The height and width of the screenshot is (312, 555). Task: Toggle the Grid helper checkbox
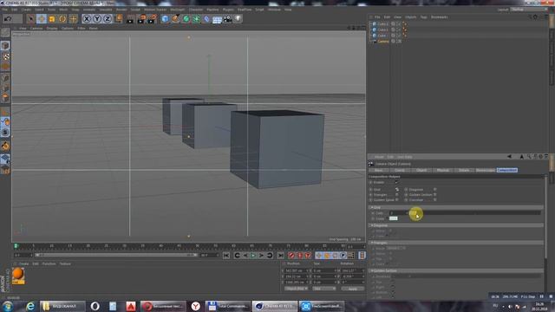(397, 190)
